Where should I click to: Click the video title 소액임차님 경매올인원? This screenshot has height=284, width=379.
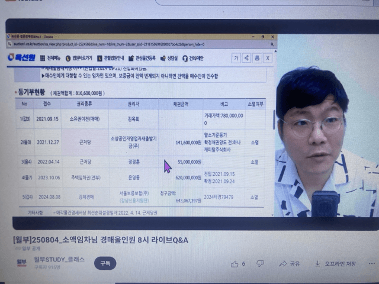click(101, 240)
